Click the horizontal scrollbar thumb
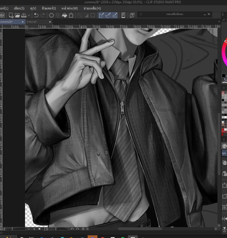Screen dimensions: 227x238 [140, 229]
